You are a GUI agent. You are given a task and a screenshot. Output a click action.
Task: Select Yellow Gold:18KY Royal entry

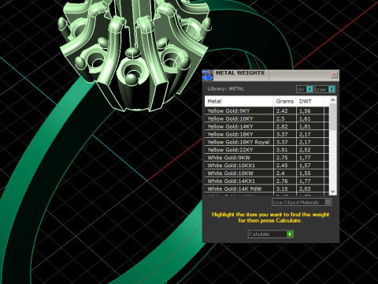coord(267,142)
